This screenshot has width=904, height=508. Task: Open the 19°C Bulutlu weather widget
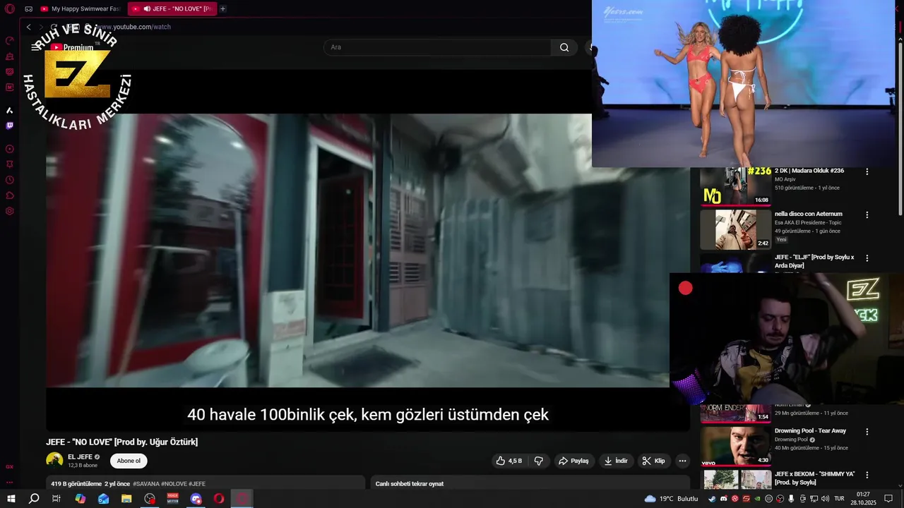click(671, 499)
